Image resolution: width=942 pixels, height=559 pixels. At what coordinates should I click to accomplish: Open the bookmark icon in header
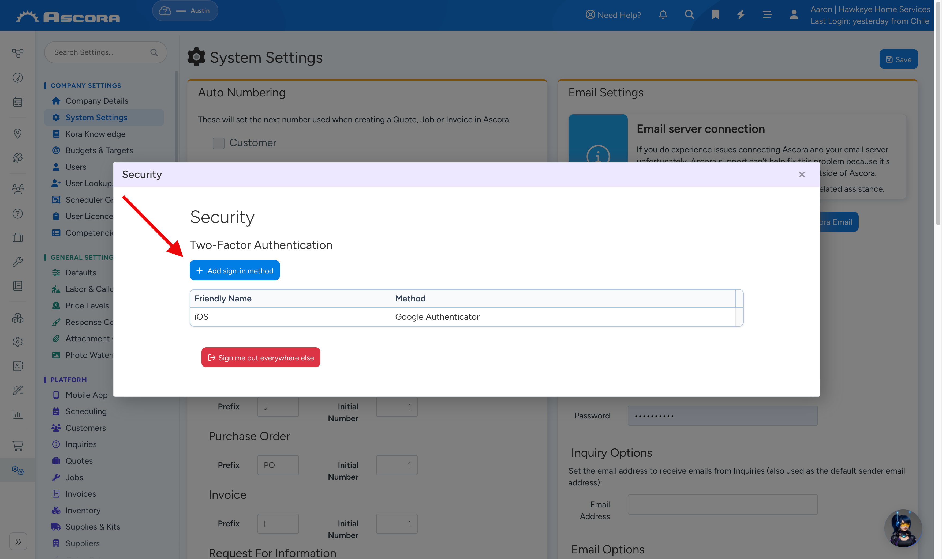tap(715, 15)
